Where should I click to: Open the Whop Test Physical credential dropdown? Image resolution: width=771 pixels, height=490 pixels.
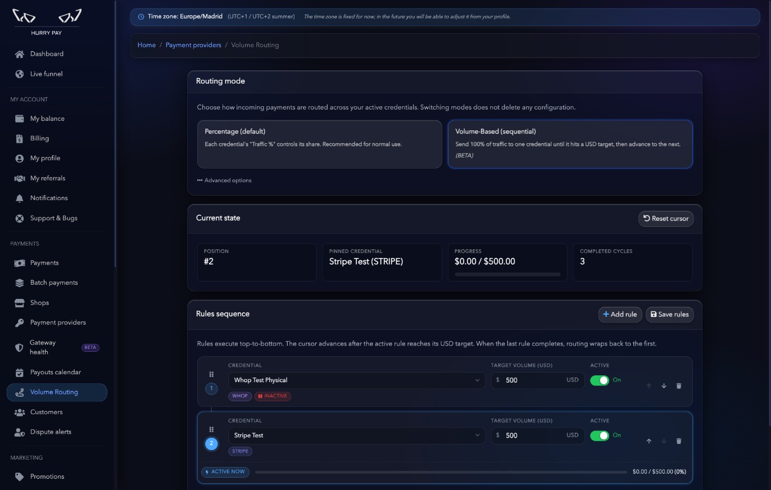[x=357, y=380]
